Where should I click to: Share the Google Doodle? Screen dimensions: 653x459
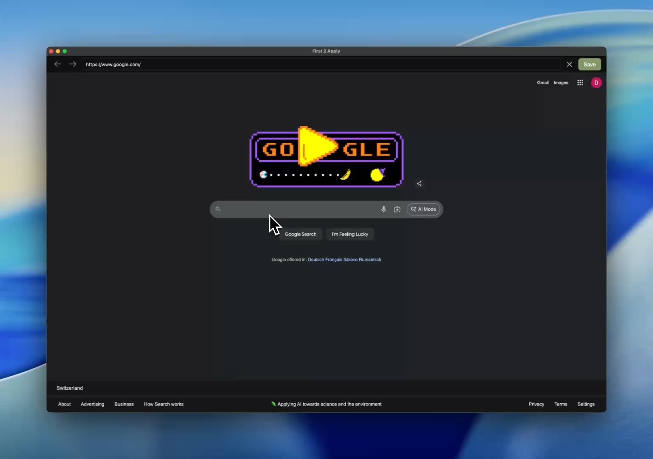419,184
